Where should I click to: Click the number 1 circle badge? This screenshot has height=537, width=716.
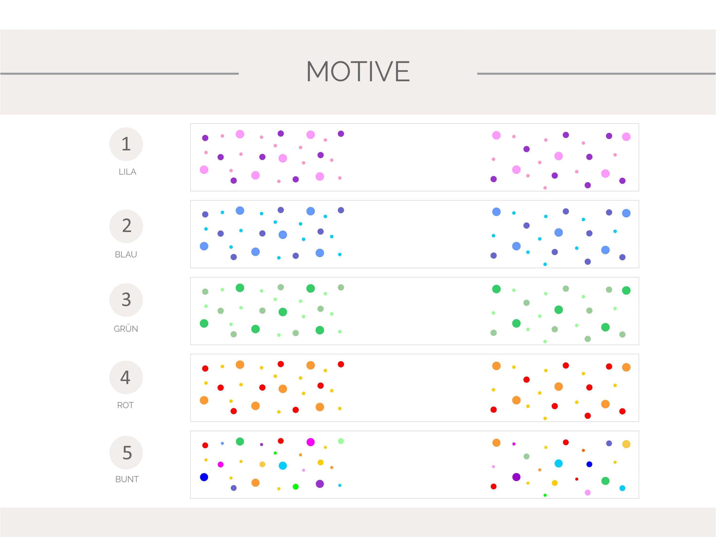126,144
